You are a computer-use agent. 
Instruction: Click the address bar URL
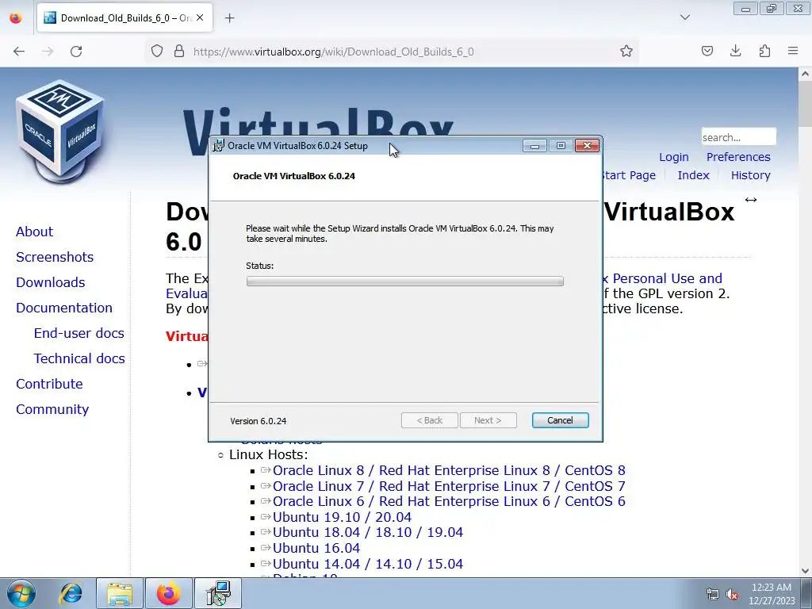pos(334,52)
